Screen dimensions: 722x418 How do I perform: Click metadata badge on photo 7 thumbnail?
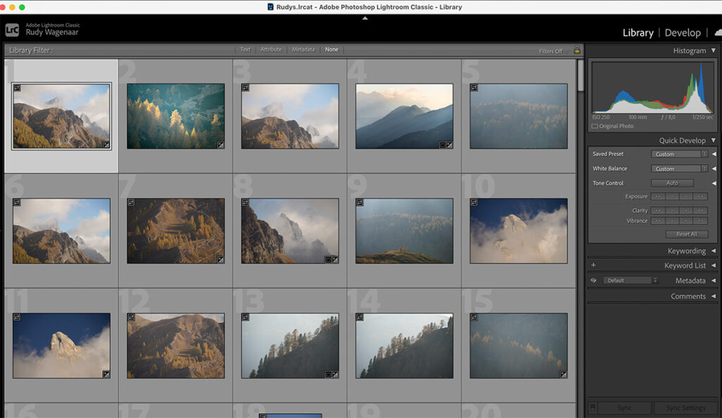tap(131, 202)
